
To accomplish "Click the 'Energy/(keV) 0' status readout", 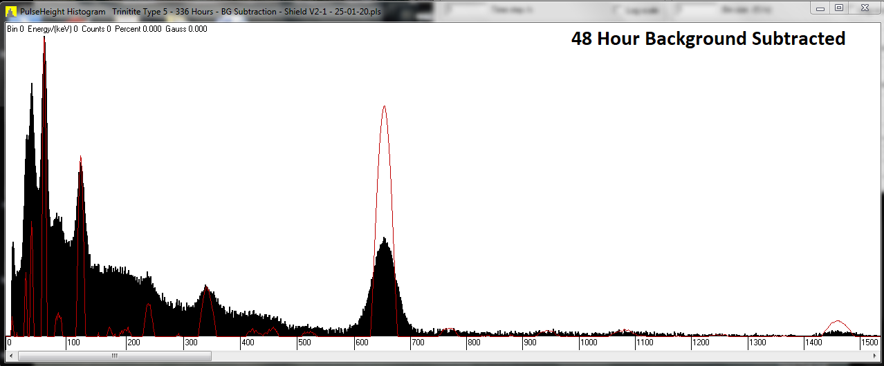I will click(x=53, y=29).
